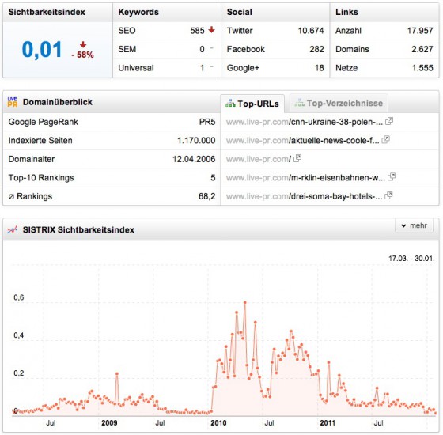Image resolution: width=443 pixels, height=435 pixels.
Task: Select the Universal keywords row label
Action: click(136, 68)
